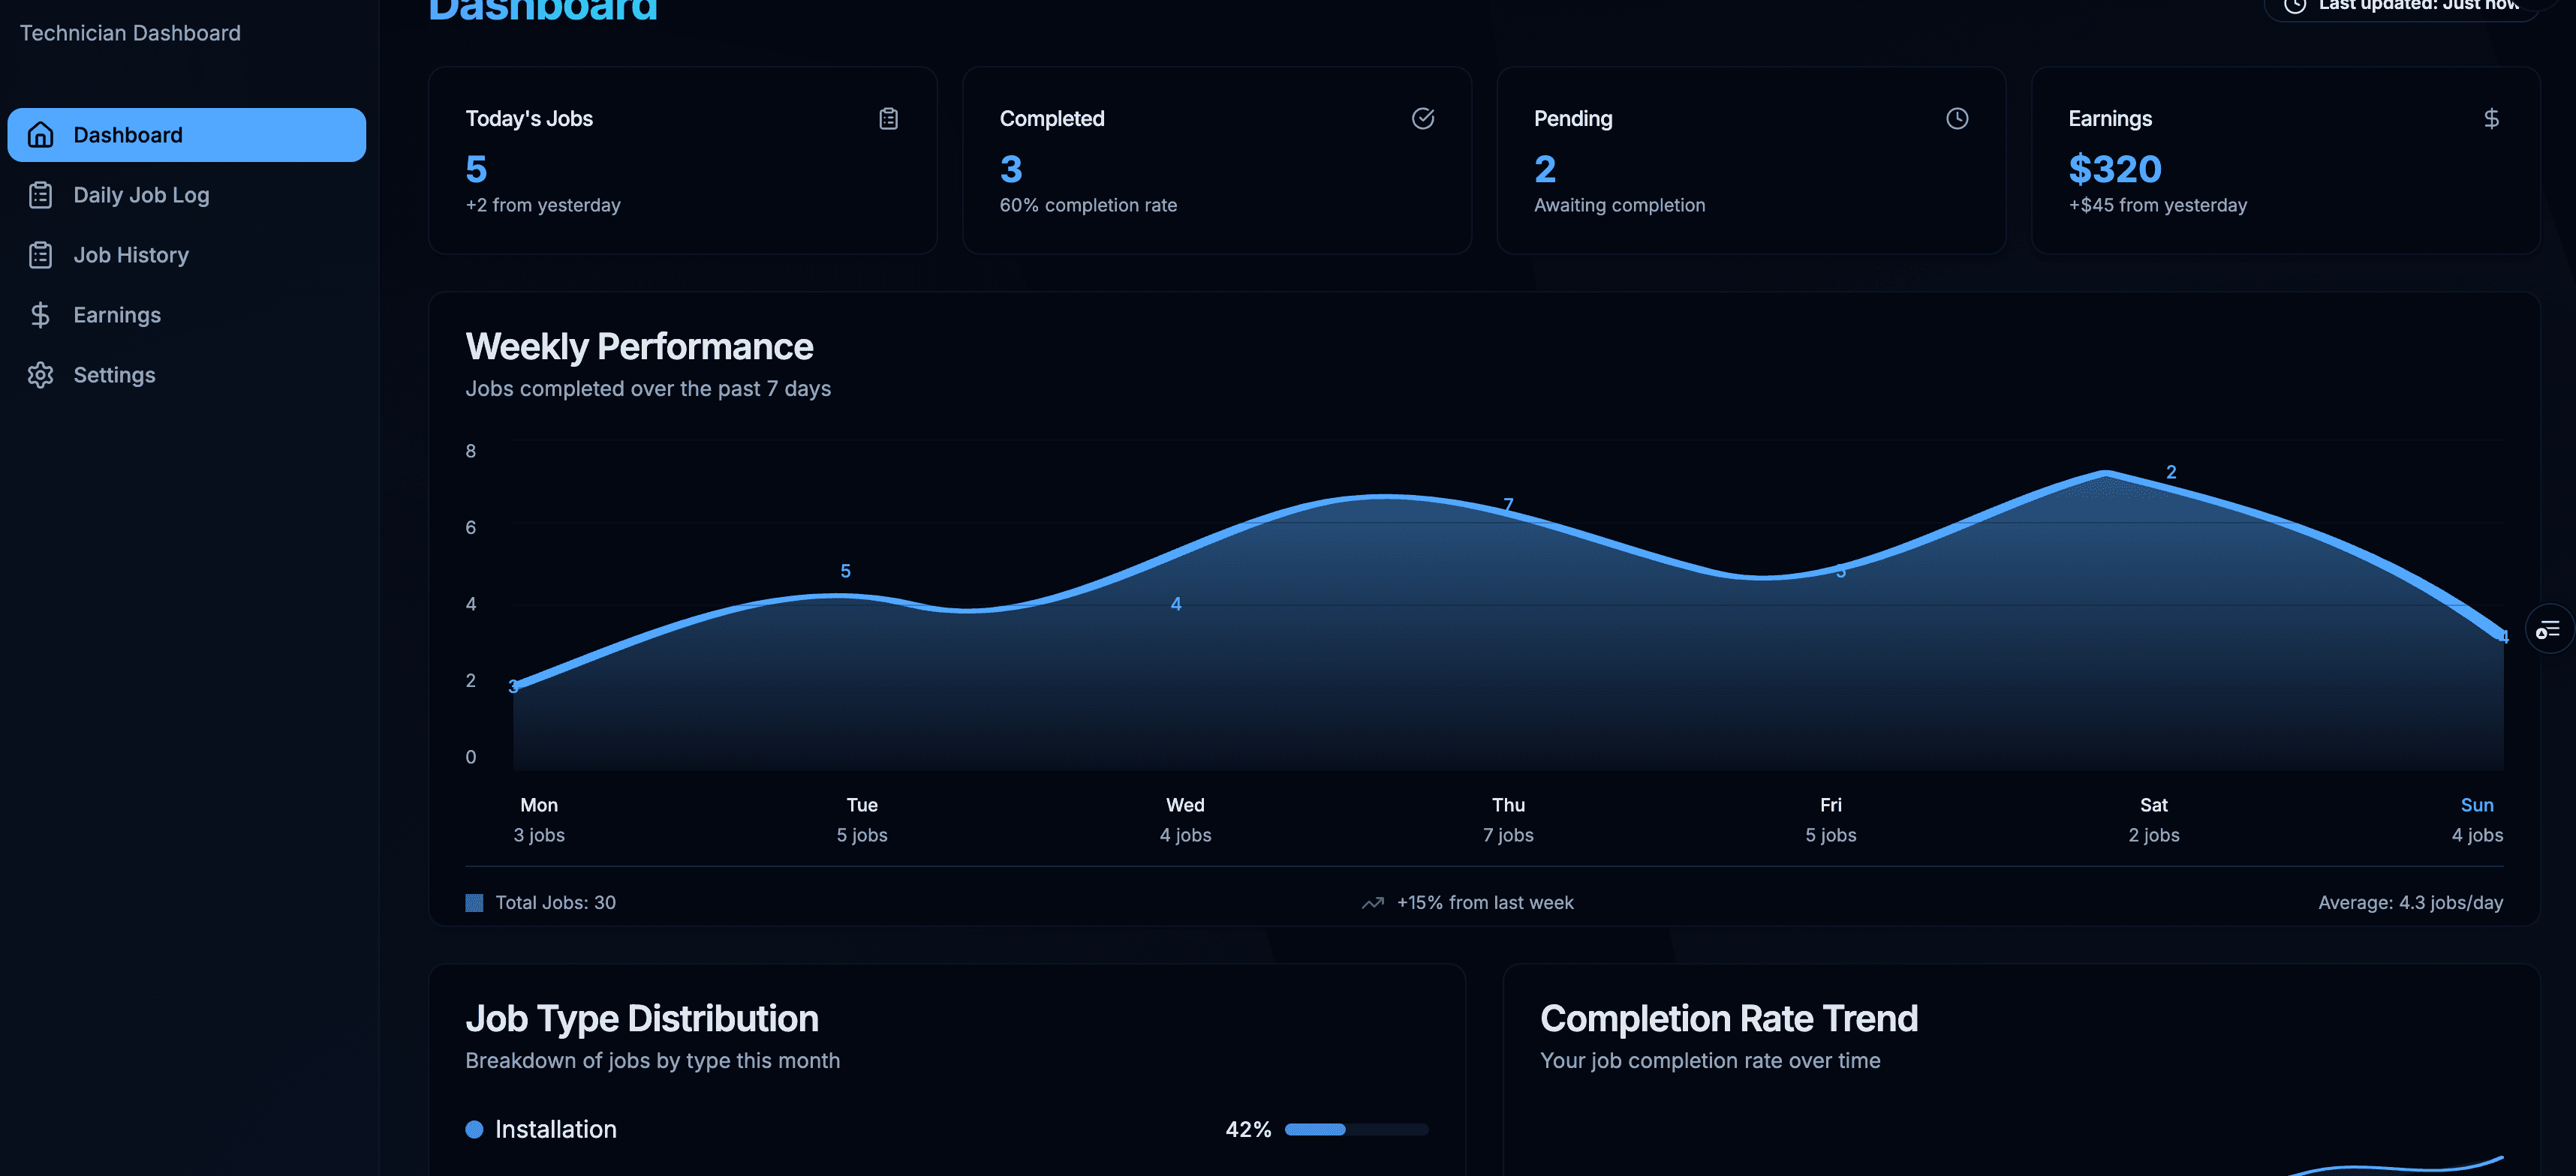
Task: Click the clipboard icon next to Daily Job Log
Action: click(41, 195)
